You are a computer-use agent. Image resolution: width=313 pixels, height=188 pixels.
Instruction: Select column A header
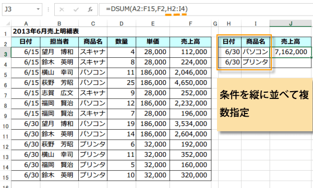[x=26, y=23]
